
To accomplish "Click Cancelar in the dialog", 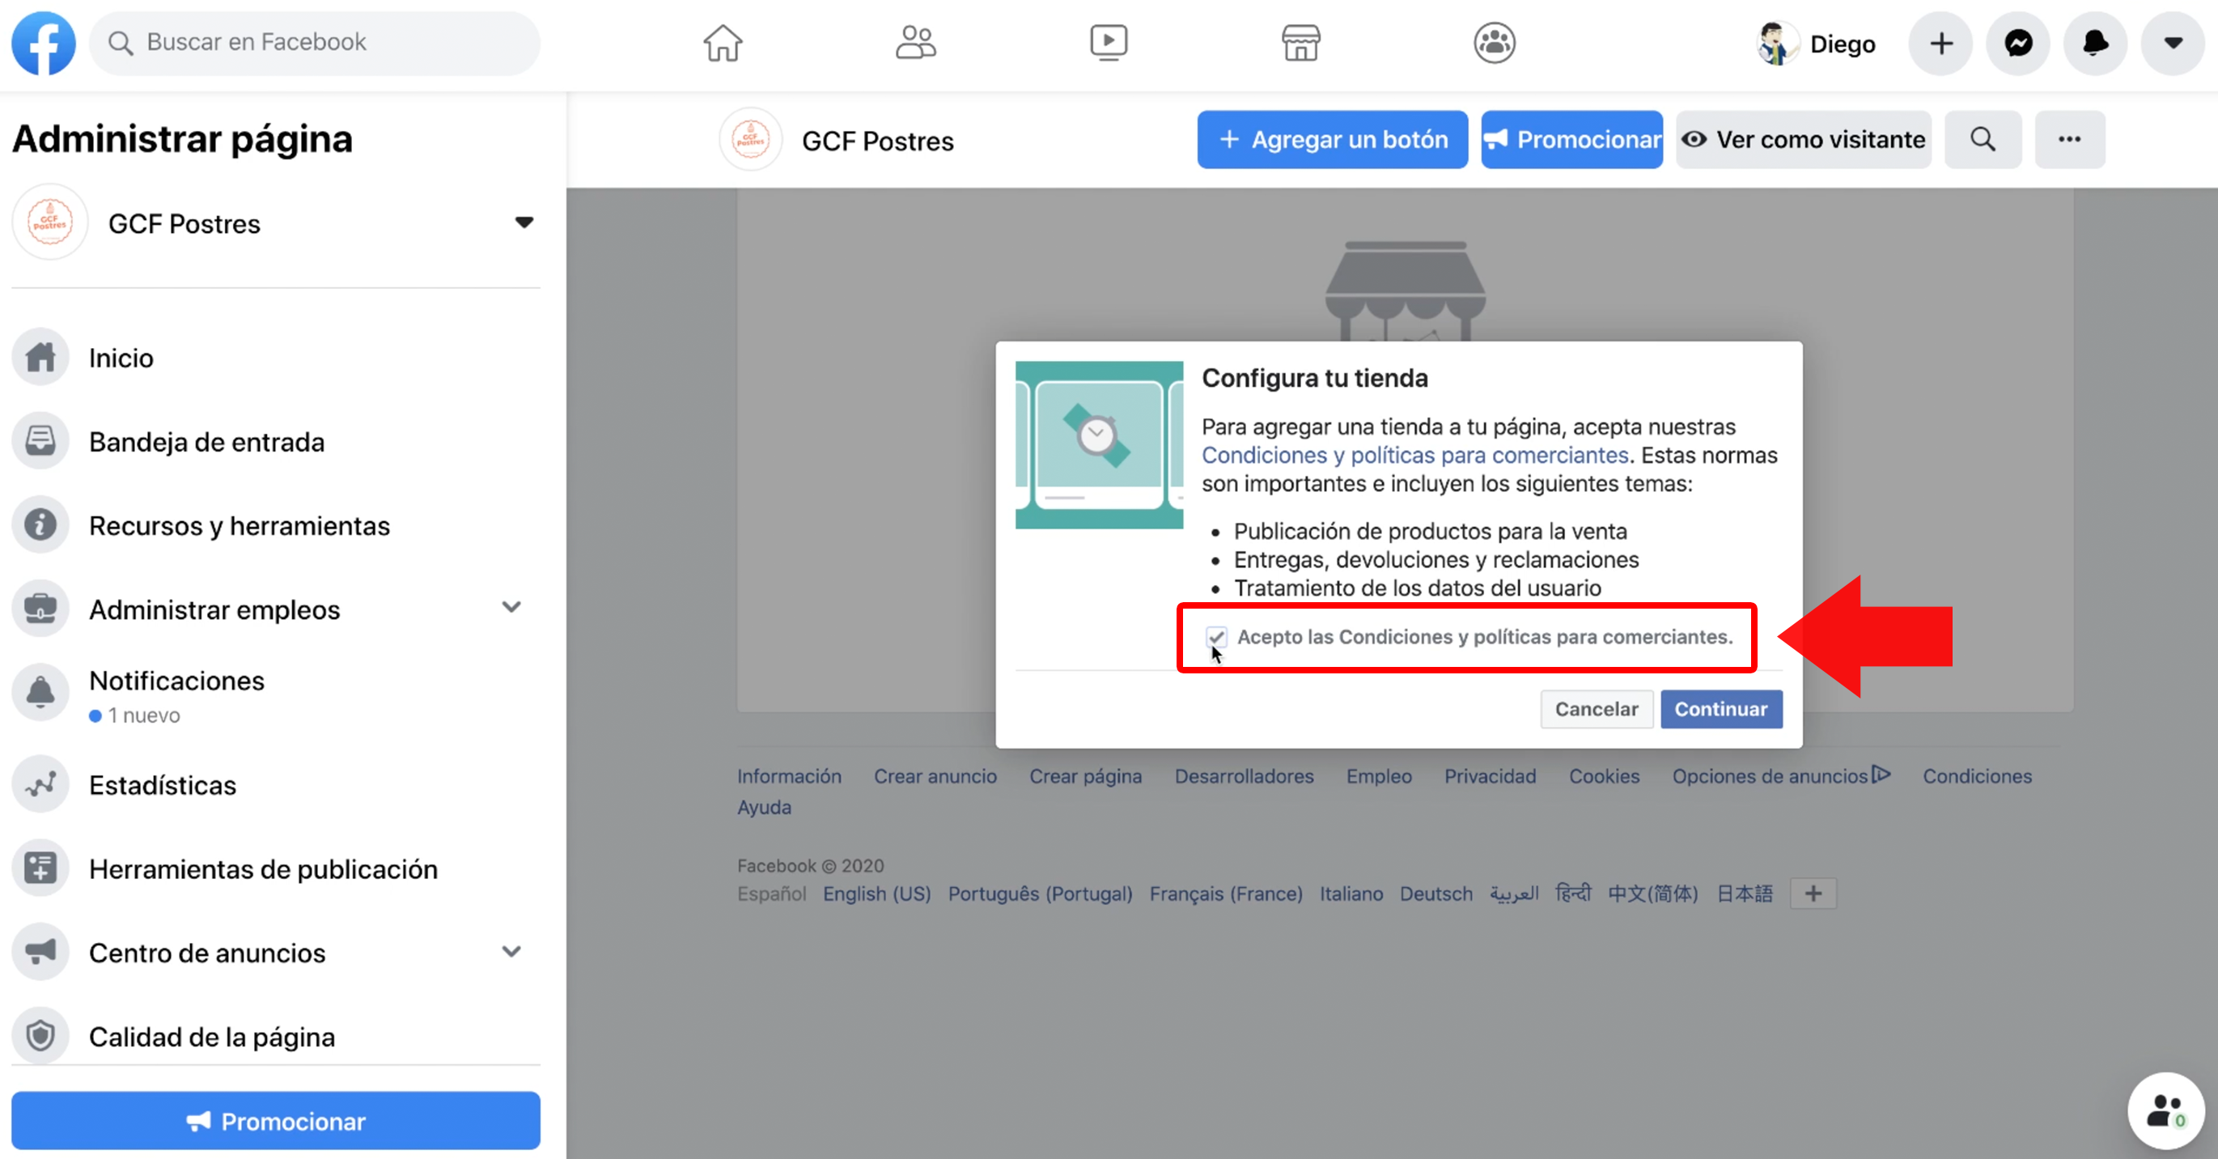I will [x=1597, y=709].
